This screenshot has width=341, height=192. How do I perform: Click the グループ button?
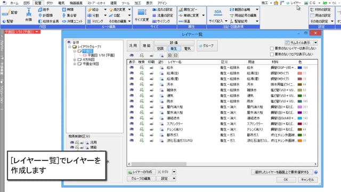point(207,46)
